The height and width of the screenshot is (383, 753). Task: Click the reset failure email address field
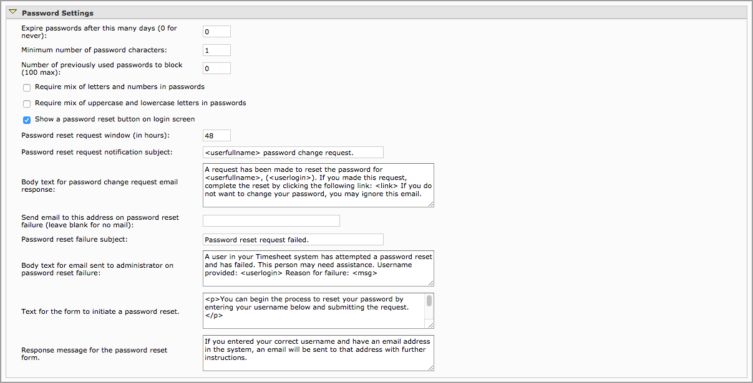tap(271, 220)
